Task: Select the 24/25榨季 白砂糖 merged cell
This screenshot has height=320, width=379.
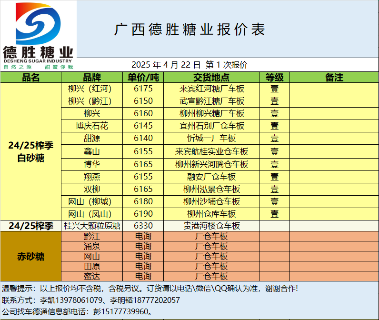Action: (31, 151)
